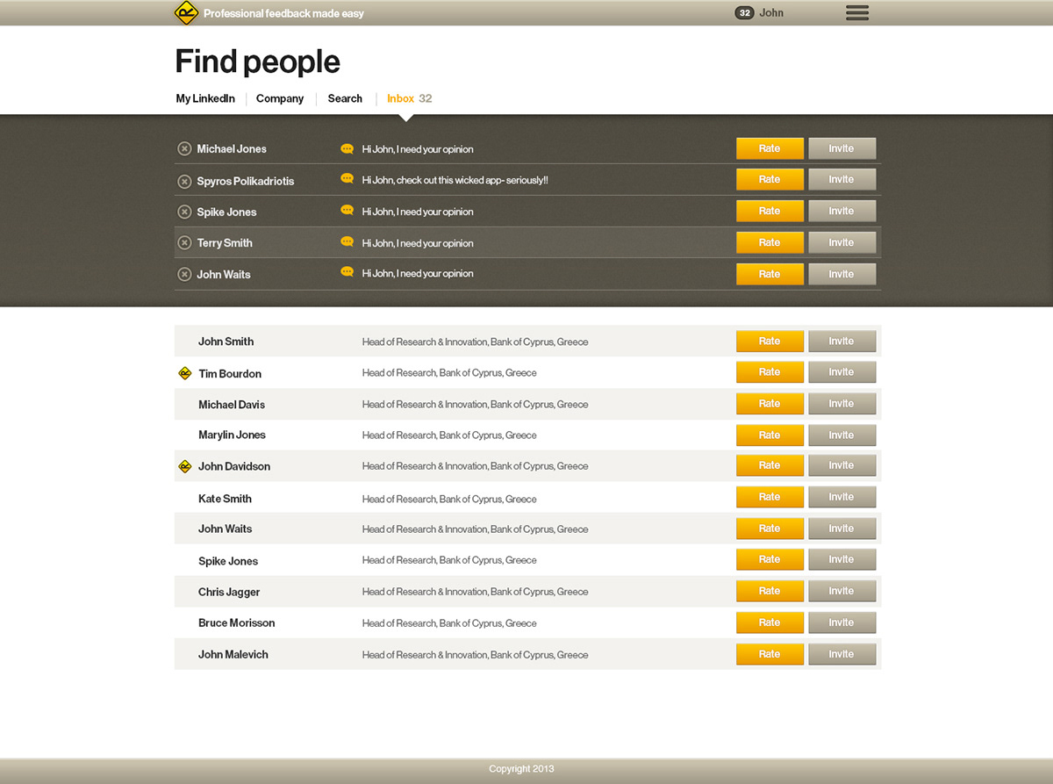Click the name Terry Smith
The height and width of the screenshot is (784, 1053).
tap(225, 243)
